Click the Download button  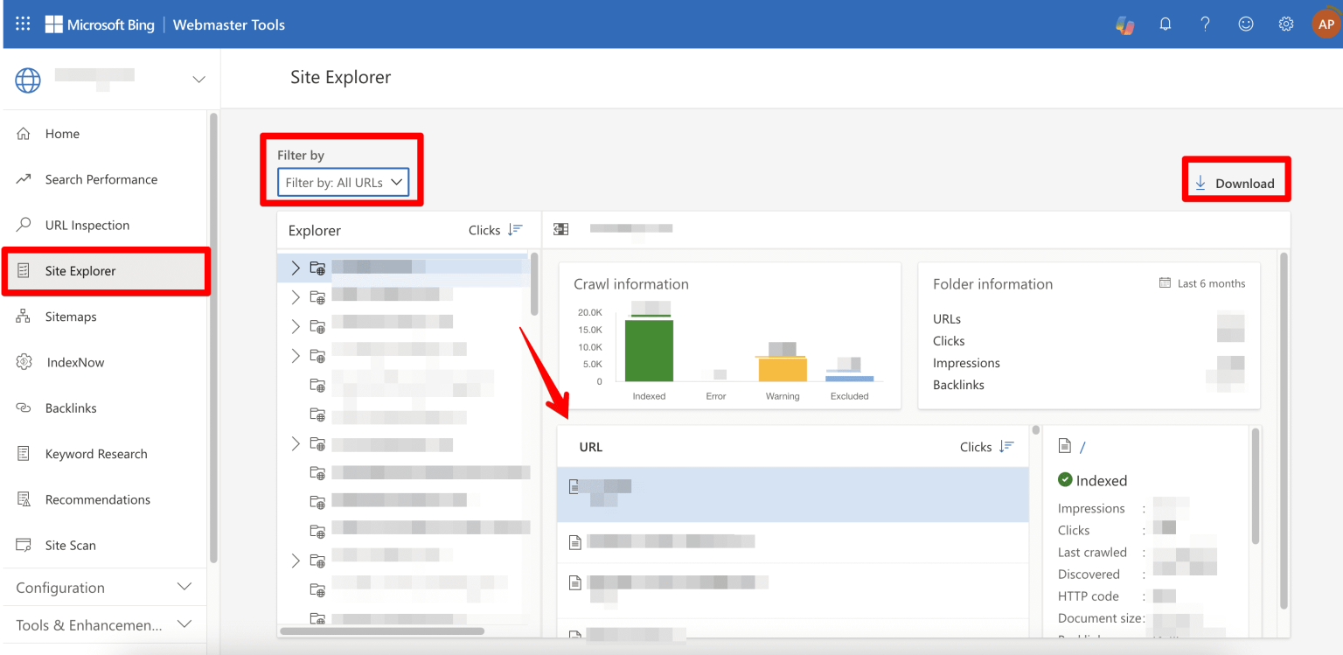(x=1235, y=183)
